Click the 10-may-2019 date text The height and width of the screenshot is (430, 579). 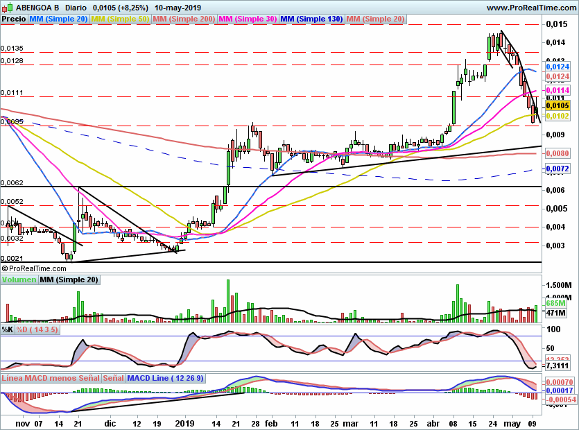[178, 8]
